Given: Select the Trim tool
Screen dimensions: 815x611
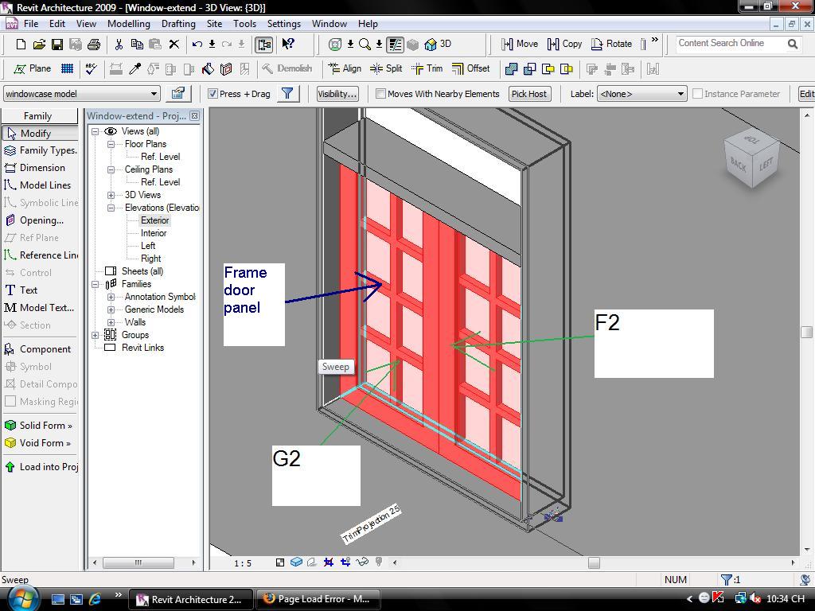Looking at the screenshot, I should [427, 68].
